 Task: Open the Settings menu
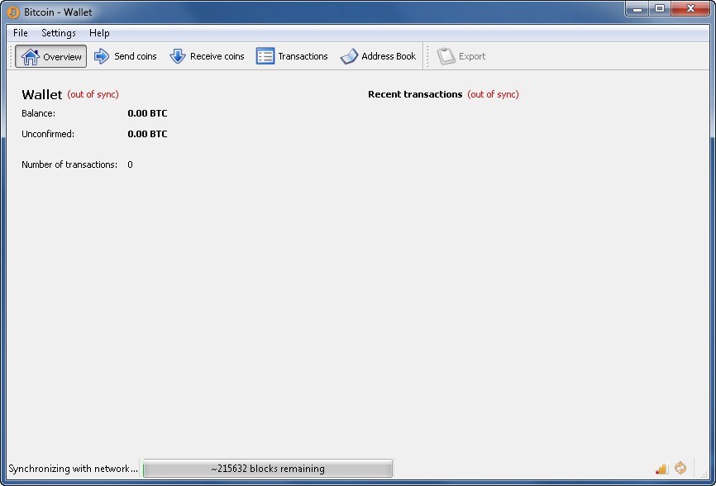click(x=59, y=33)
